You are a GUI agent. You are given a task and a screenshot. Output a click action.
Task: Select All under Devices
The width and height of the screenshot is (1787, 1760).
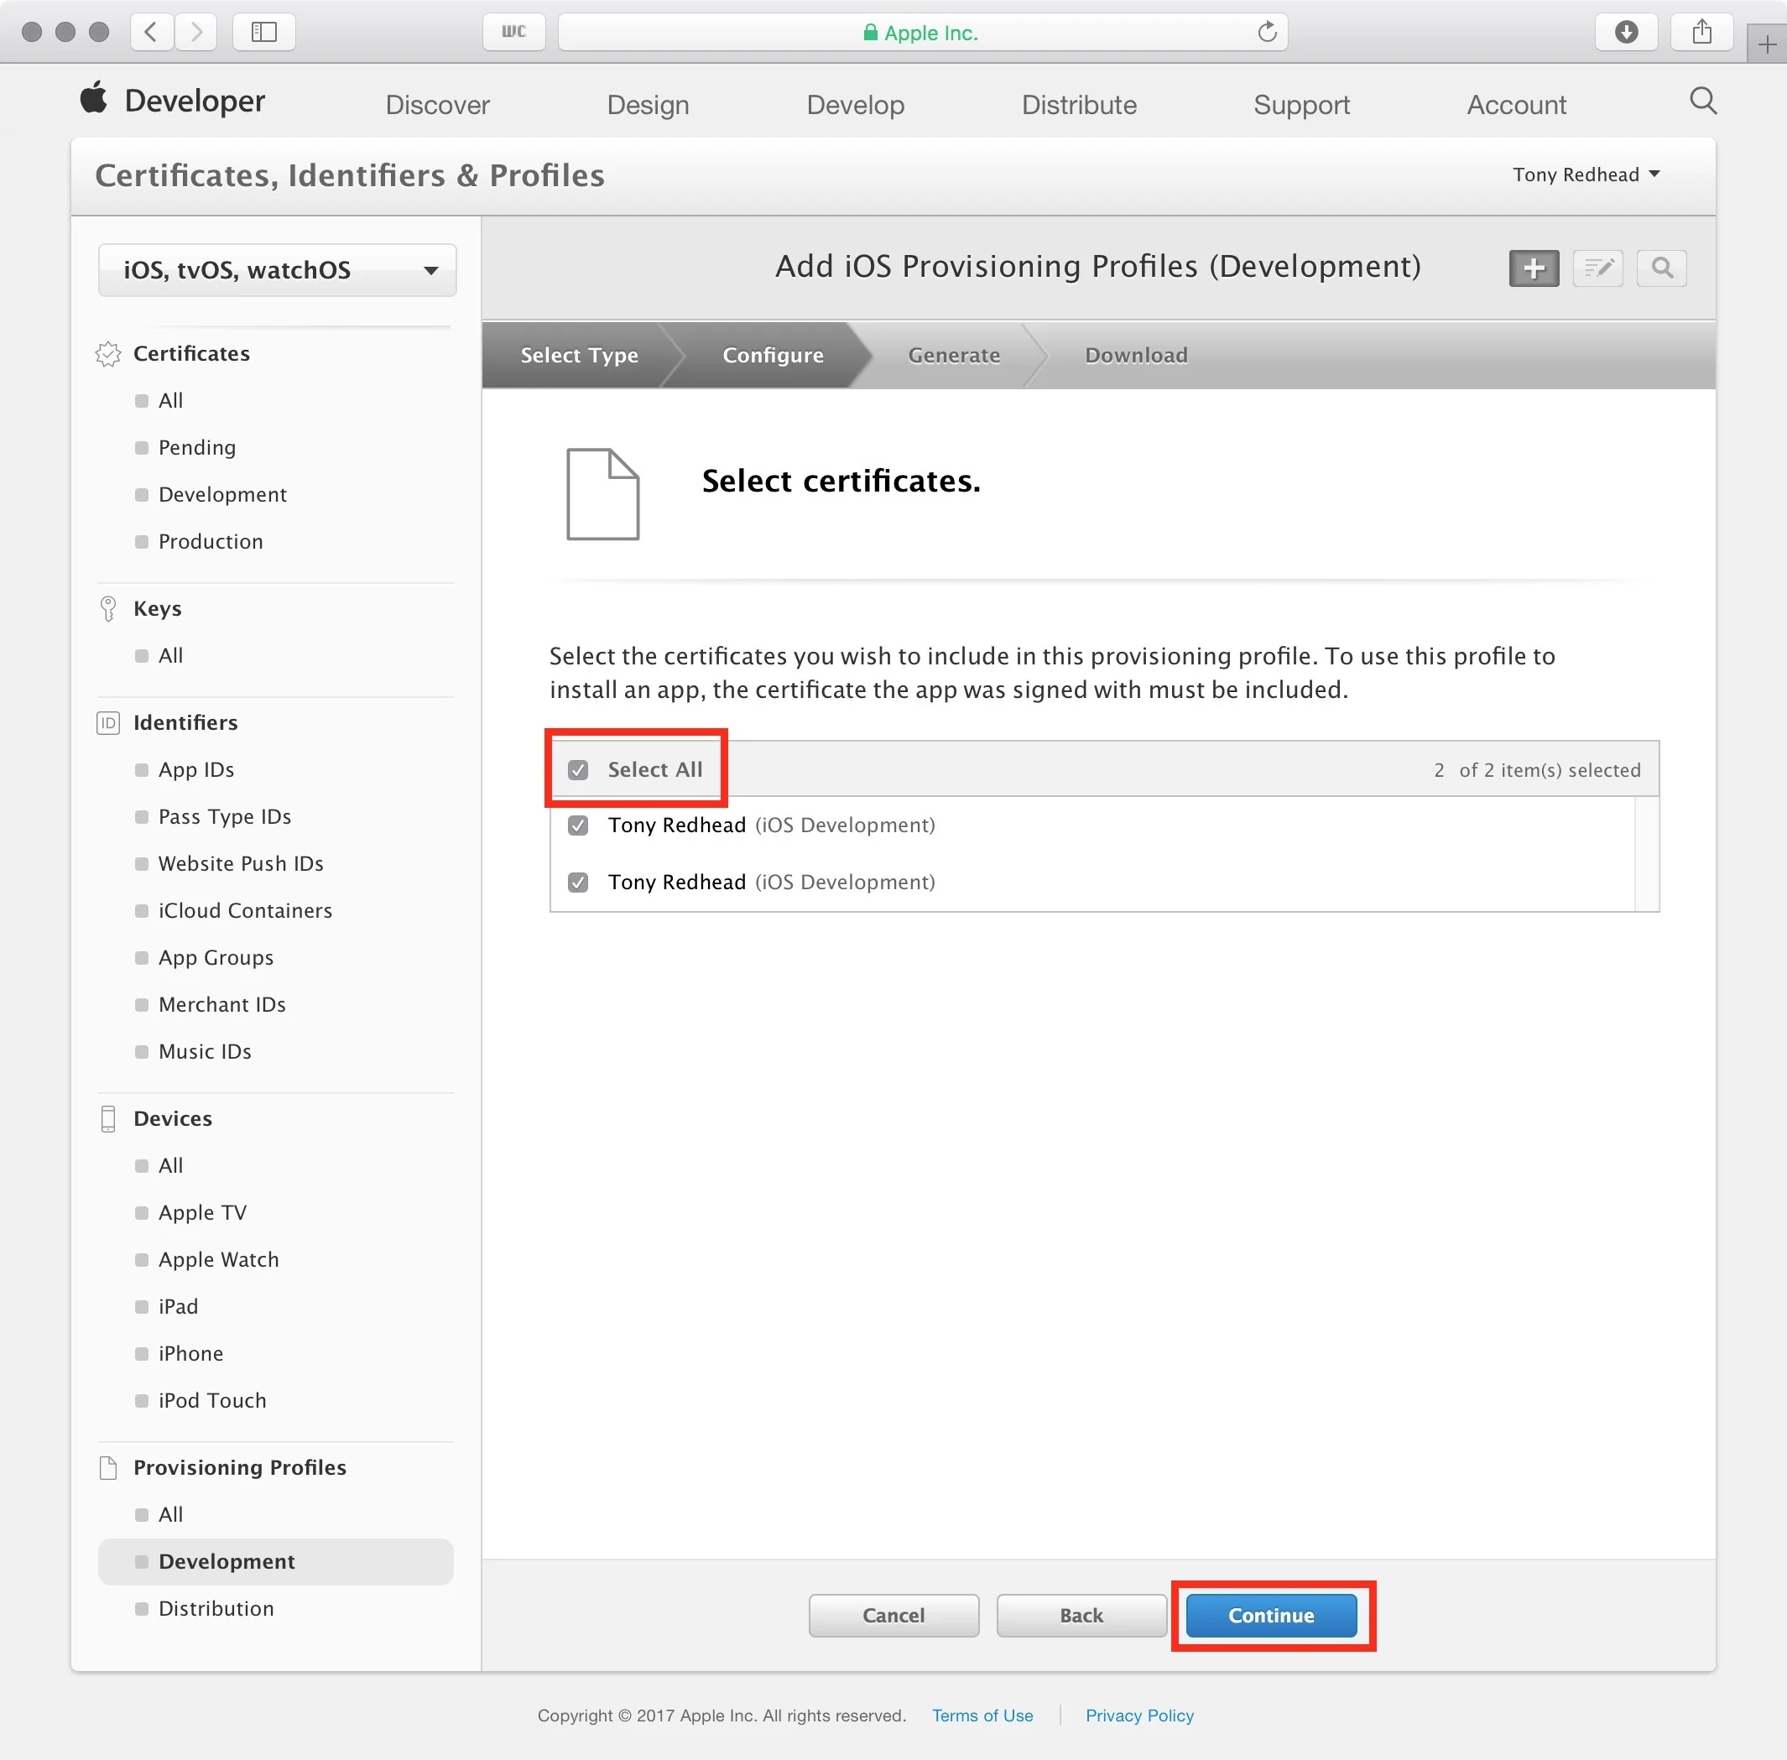click(170, 1165)
